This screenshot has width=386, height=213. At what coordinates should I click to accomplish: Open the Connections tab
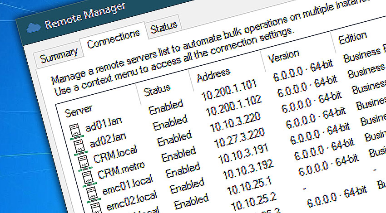pos(113,40)
